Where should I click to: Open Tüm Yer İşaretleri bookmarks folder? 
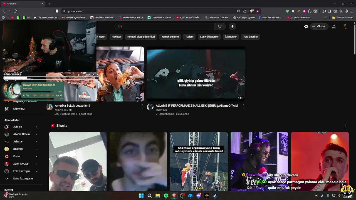point(343,17)
